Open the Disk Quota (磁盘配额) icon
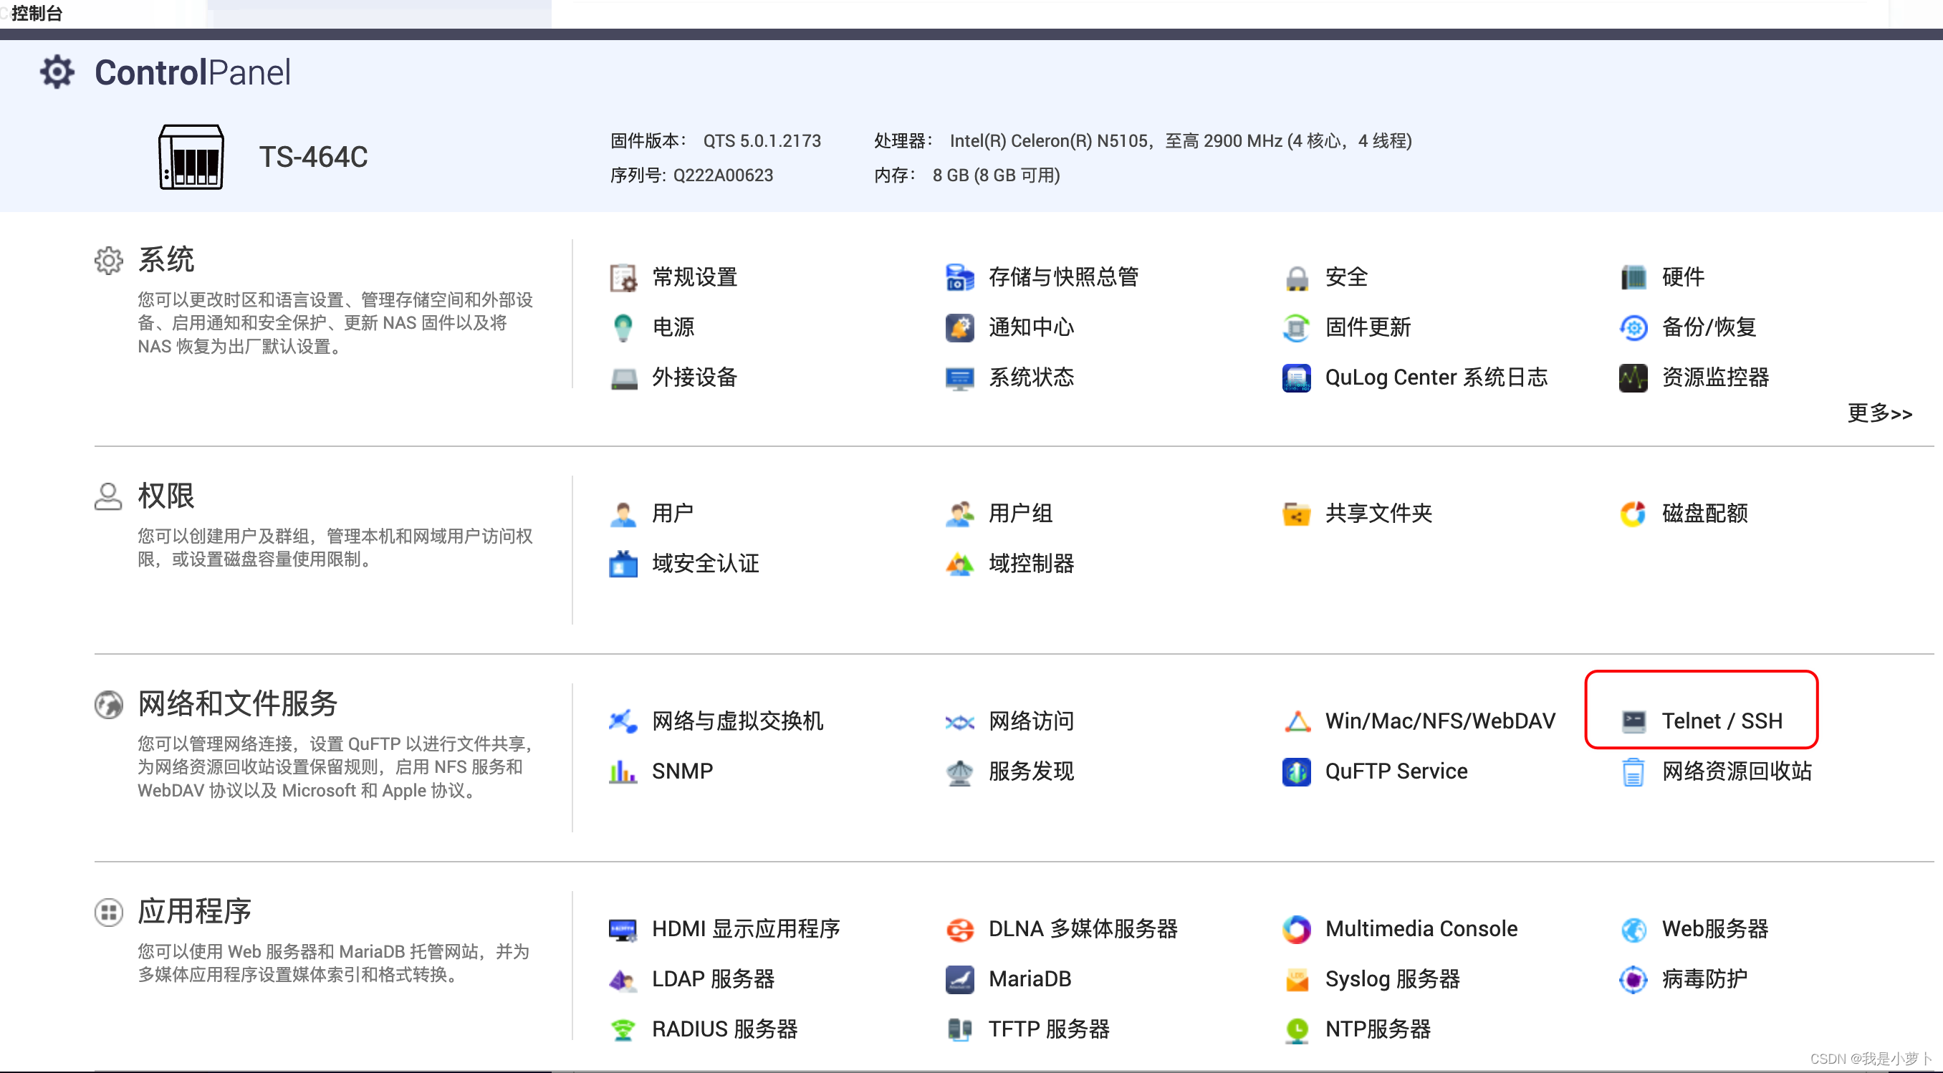The width and height of the screenshot is (1943, 1073). [1633, 514]
